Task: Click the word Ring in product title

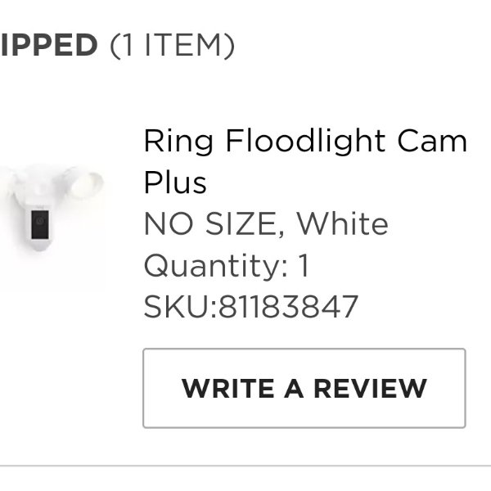Action: (178, 142)
